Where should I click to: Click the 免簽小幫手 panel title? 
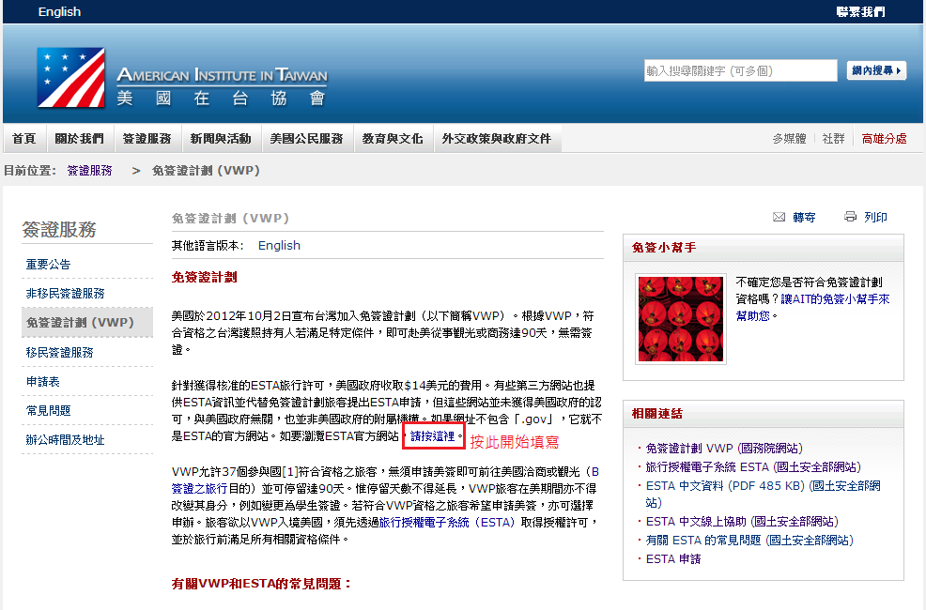(x=663, y=248)
